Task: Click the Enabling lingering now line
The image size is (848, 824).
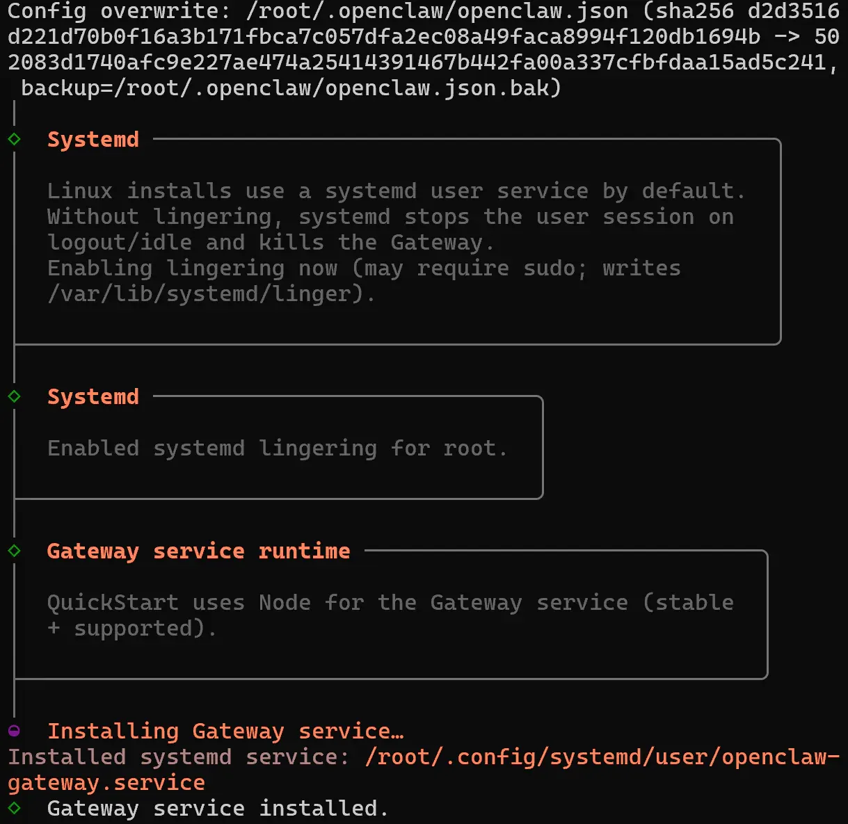Action: (x=364, y=268)
